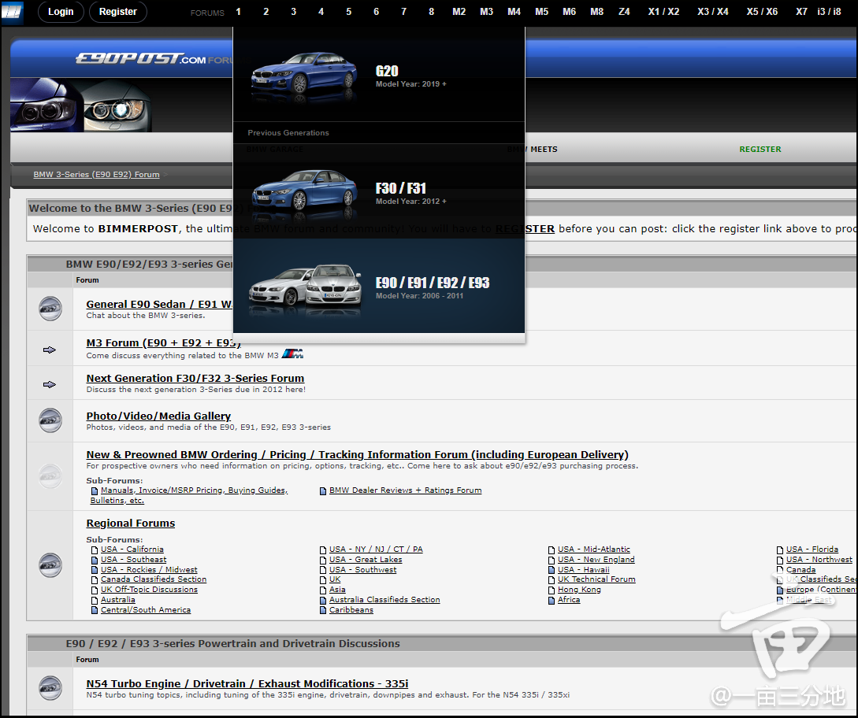The height and width of the screenshot is (718, 858).
Task: Click the green REGISTER navigation link
Action: pyautogui.click(x=760, y=150)
